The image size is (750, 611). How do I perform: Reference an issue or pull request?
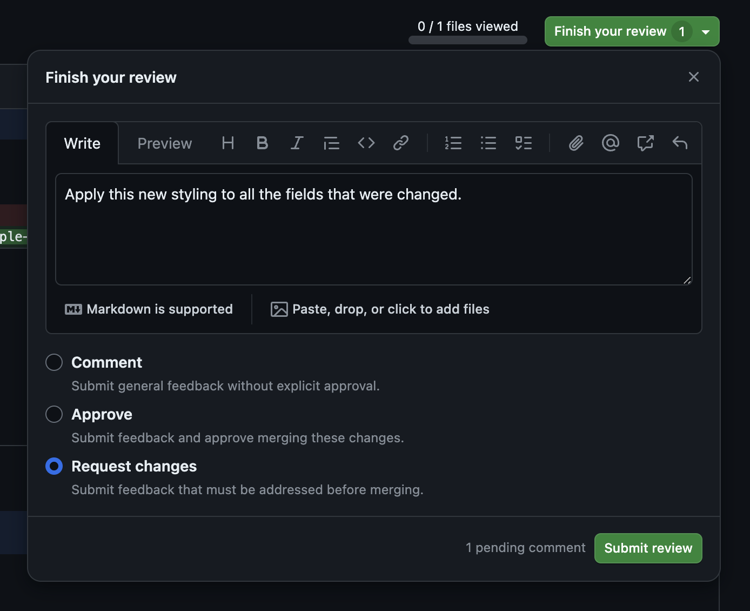(x=645, y=143)
